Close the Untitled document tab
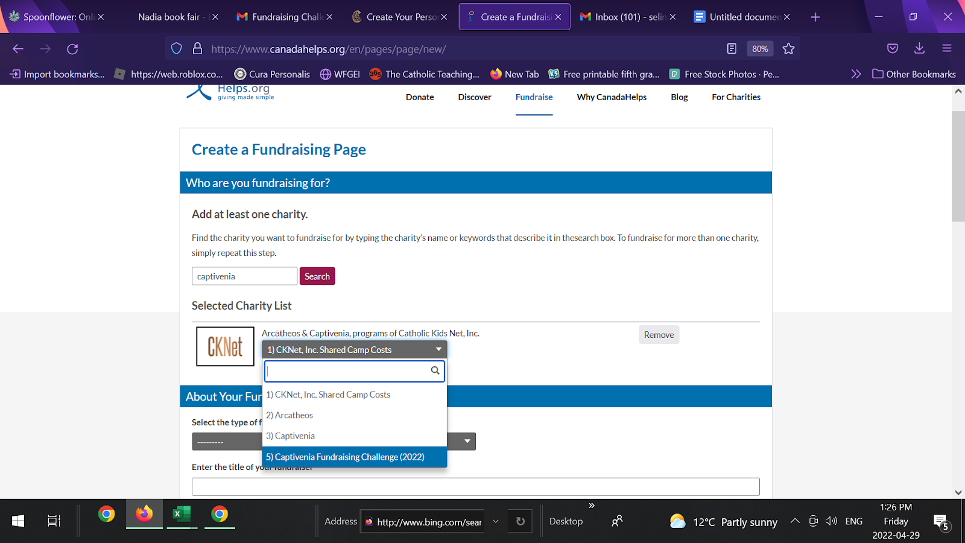The width and height of the screenshot is (965, 543). (x=786, y=17)
